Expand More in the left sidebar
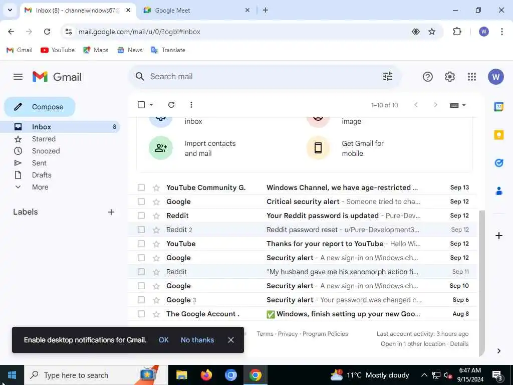This screenshot has width=513, height=385. [40, 187]
